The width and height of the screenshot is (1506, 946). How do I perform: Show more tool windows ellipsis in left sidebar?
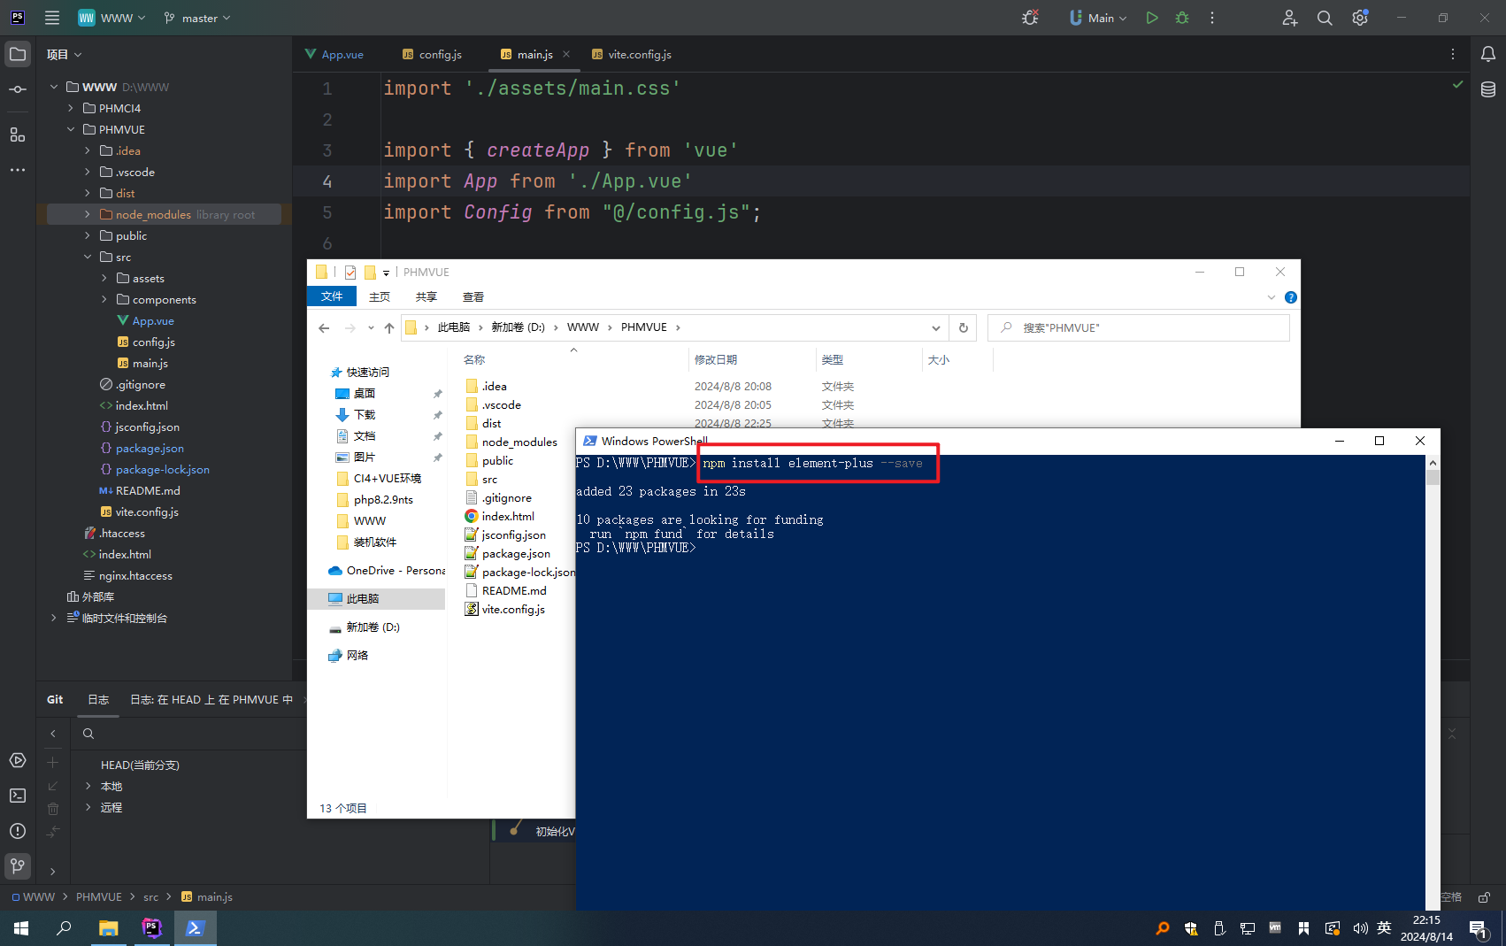pos(18,170)
